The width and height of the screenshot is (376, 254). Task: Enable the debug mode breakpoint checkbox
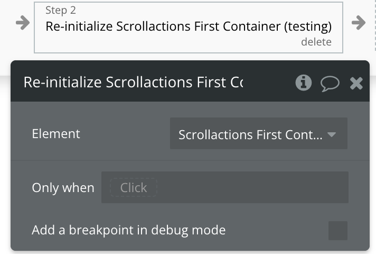[x=338, y=231]
